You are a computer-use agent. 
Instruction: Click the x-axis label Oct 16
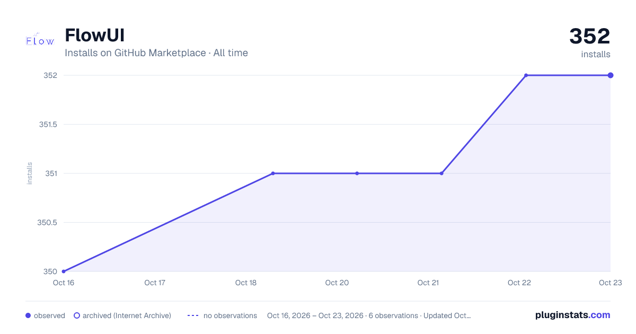[x=64, y=283]
